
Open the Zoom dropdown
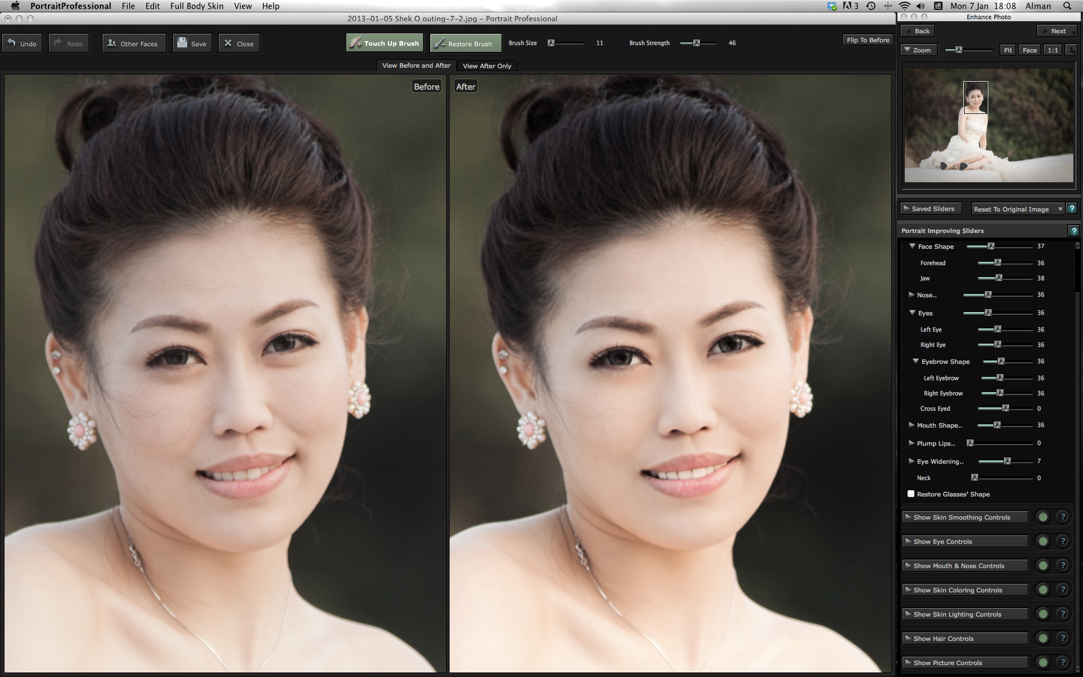click(919, 50)
